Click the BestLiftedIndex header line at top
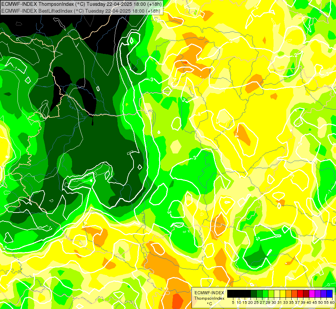Image resolution: width=336 pixels, height=309 pixels. [x=81, y=11]
